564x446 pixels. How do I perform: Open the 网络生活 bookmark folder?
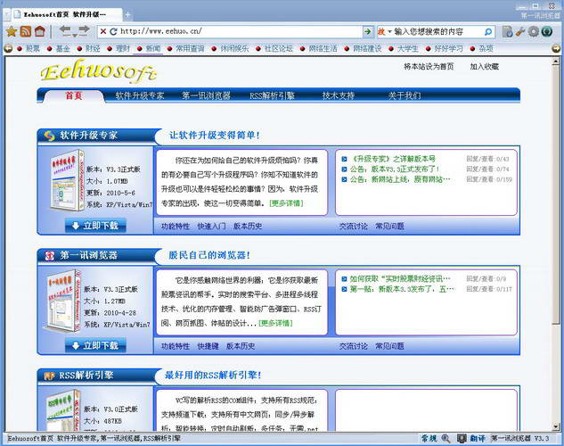319,48
